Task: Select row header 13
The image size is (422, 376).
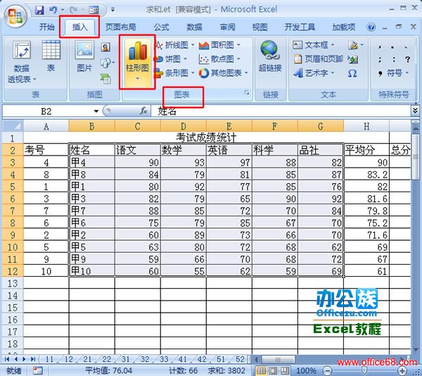Action: coord(13,283)
